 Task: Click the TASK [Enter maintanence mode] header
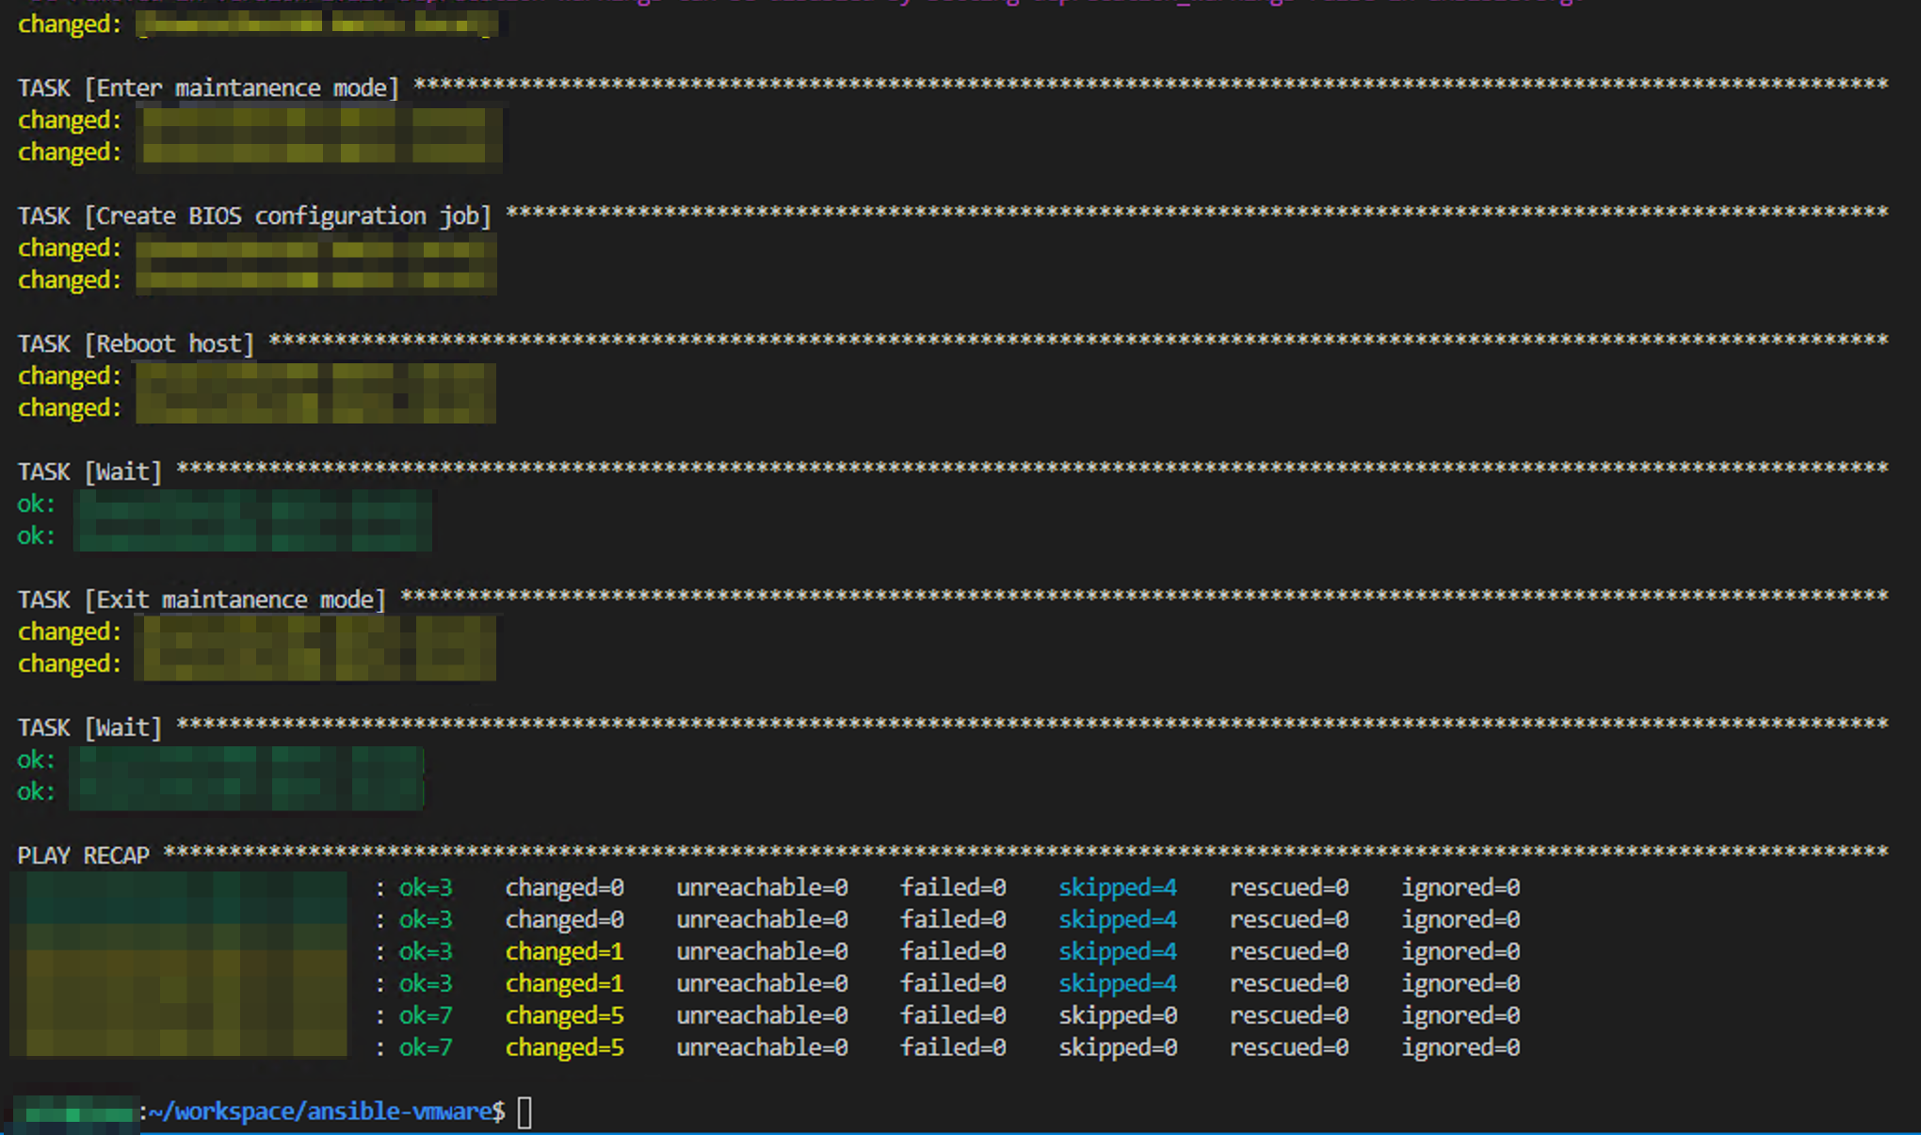tap(207, 87)
